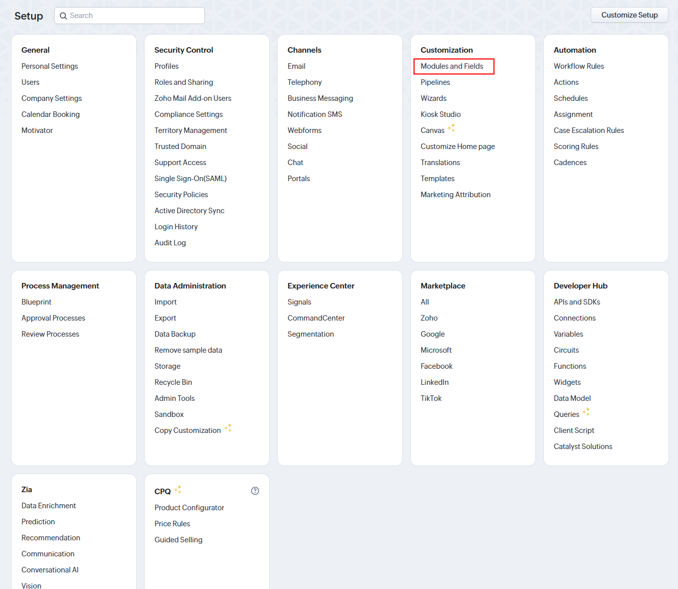
Task: Open Webforms
Action: click(304, 130)
